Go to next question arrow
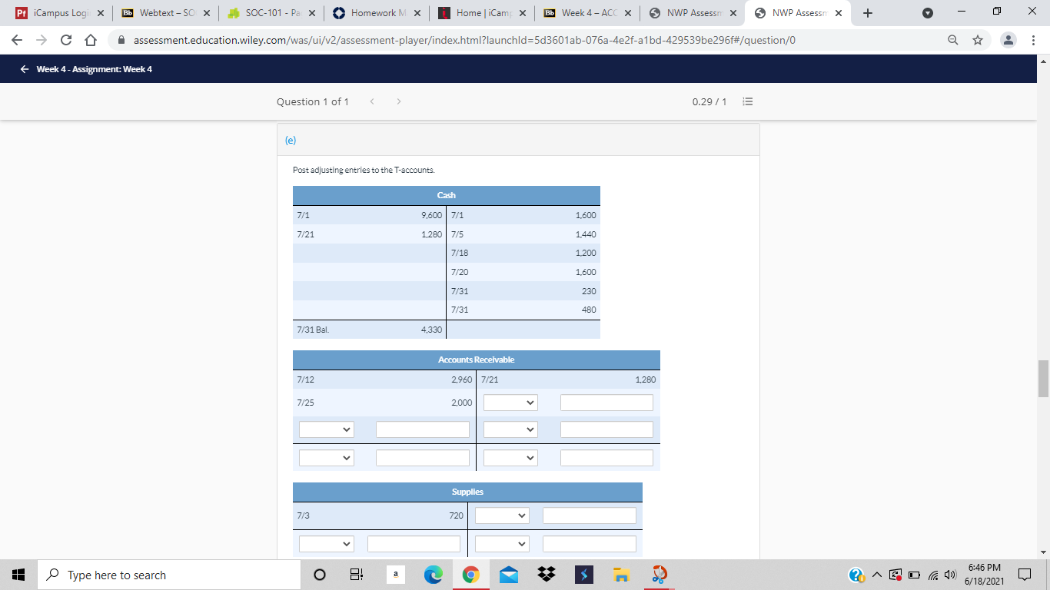Screen dimensions: 1050x590 click(x=399, y=101)
